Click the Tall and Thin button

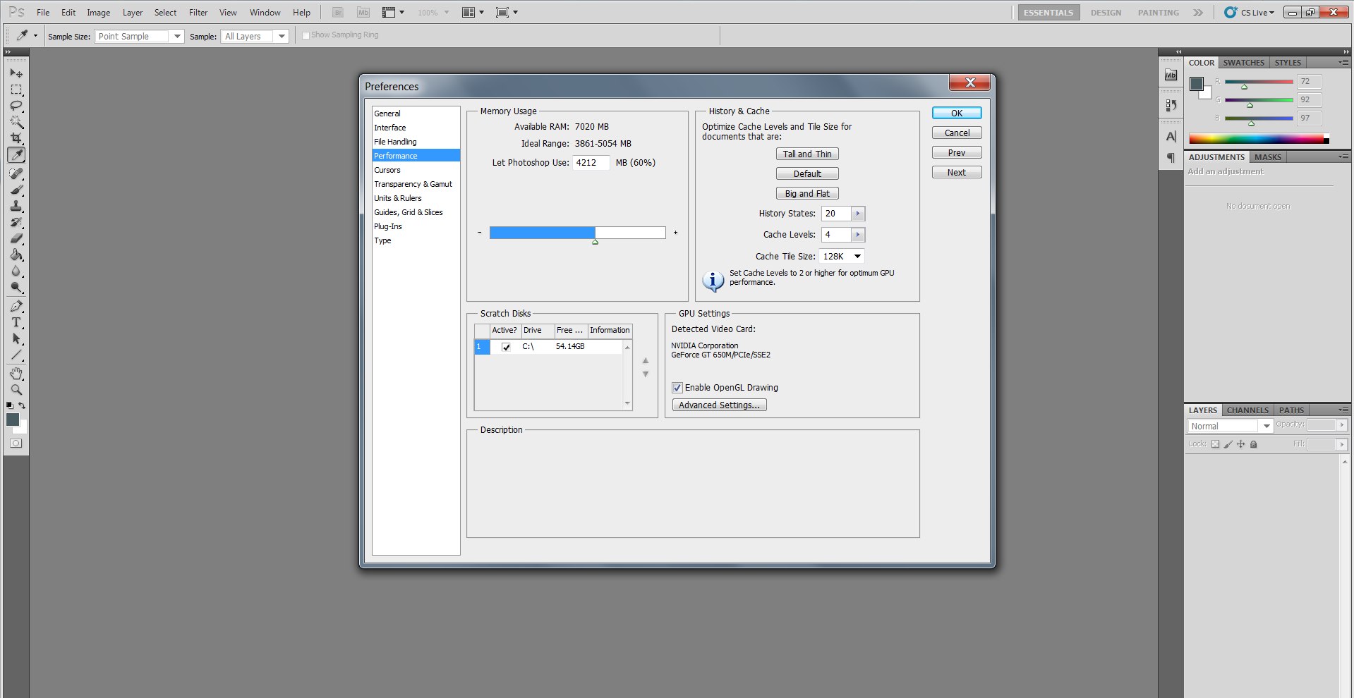807,154
